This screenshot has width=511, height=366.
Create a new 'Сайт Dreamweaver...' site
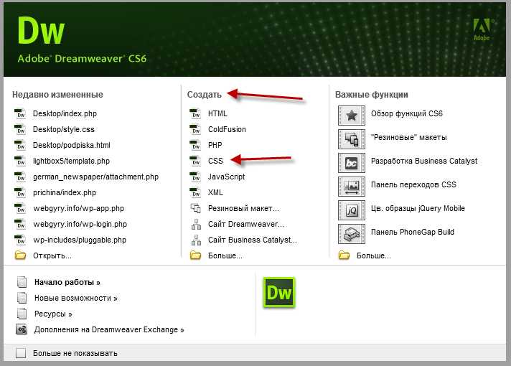point(245,224)
